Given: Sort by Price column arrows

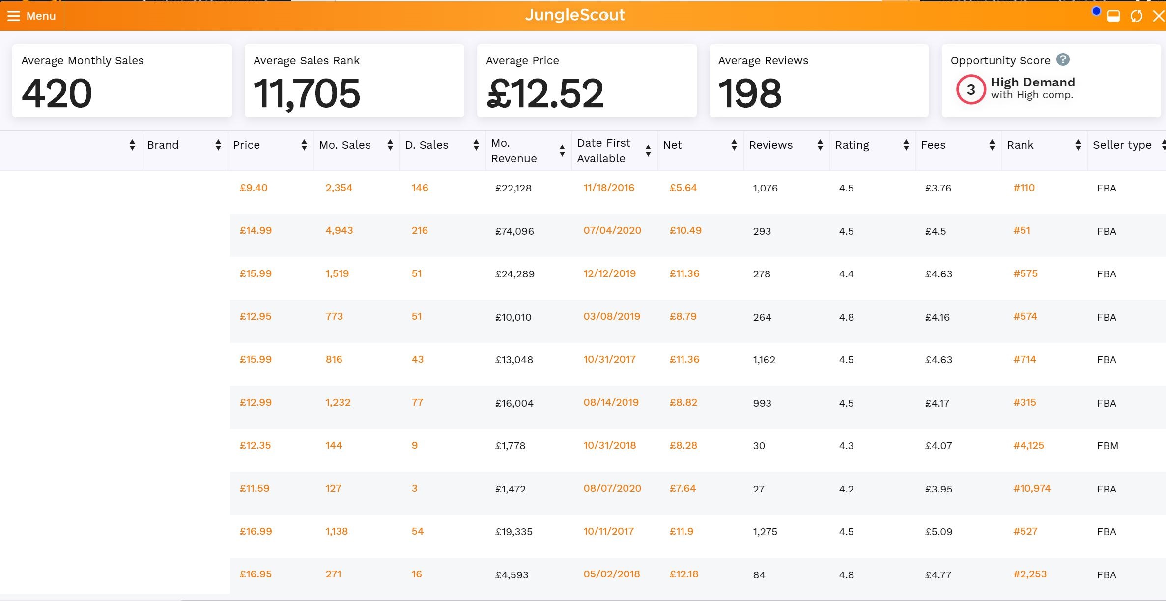Looking at the screenshot, I should click(x=304, y=145).
